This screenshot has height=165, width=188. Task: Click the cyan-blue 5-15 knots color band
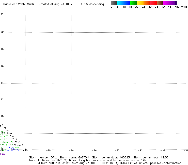point(124,3)
